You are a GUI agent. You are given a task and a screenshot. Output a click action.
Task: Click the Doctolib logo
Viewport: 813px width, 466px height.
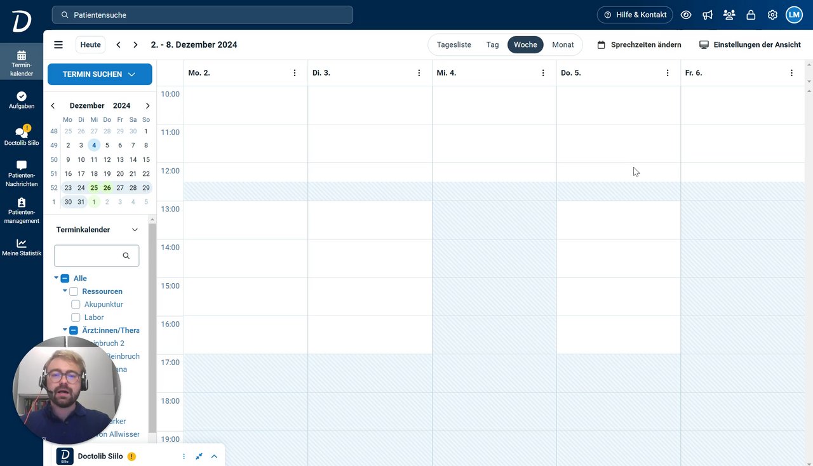click(21, 21)
